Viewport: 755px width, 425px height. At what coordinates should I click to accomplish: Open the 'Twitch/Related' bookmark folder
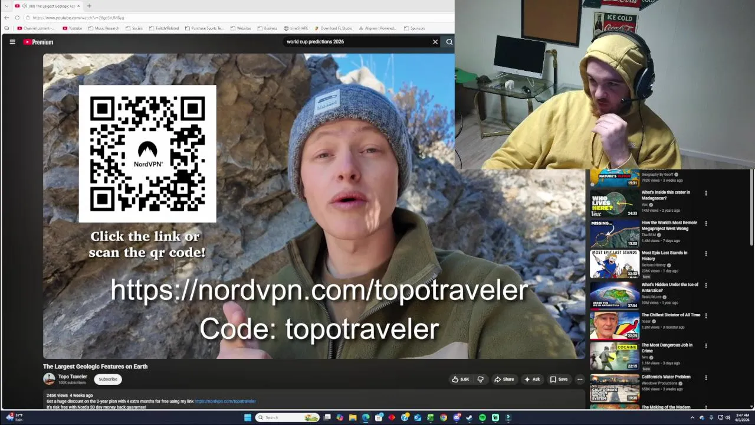[x=164, y=28]
